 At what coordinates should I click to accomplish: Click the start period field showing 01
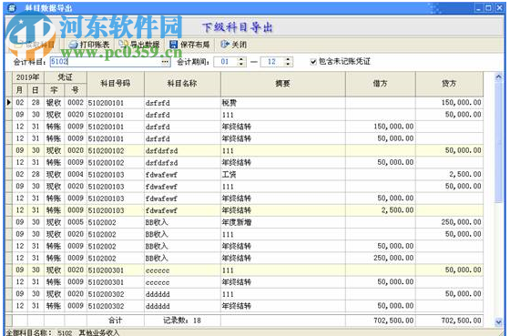(x=226, y=62)
